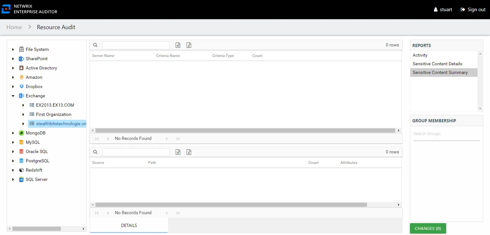Click the top grid search field
490x235 pixels.
[x=136, y=45]
